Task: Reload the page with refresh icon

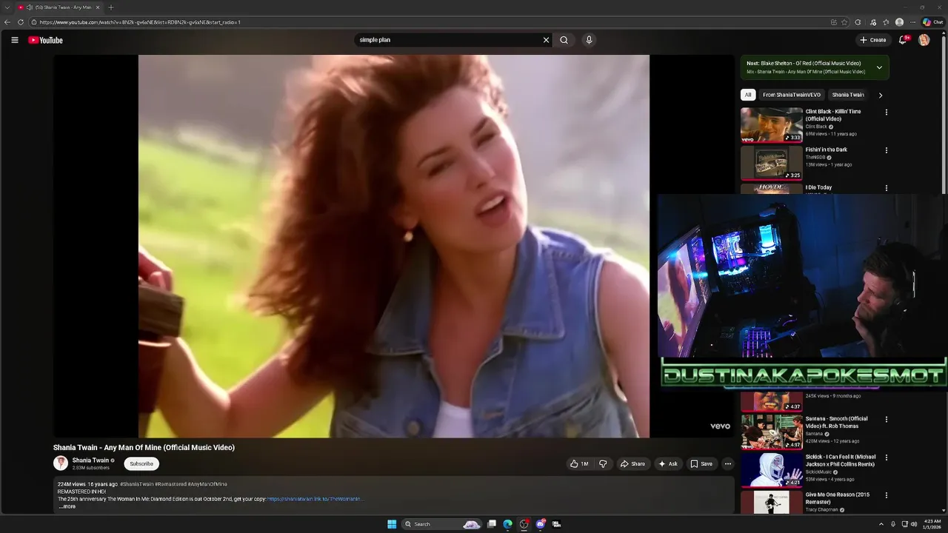Action: [x=21, y=22]
